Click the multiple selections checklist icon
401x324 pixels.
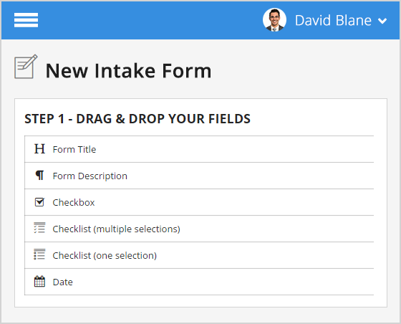[x=39, y=228]
